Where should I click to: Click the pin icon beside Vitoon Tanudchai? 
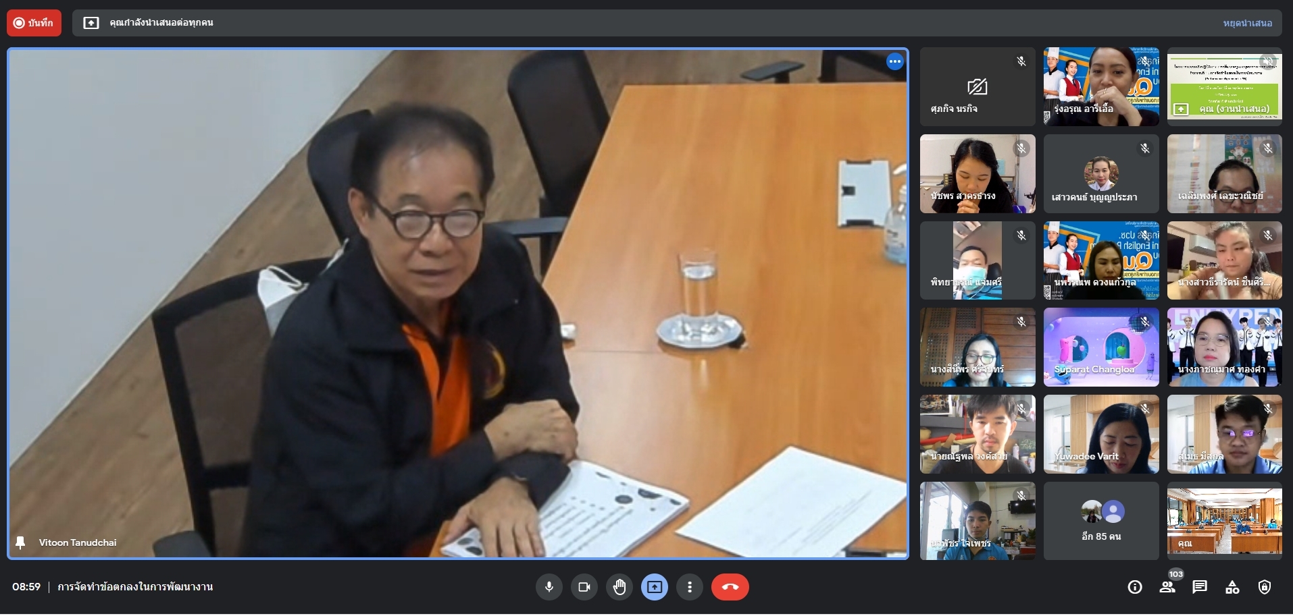(x=20, y=542)
